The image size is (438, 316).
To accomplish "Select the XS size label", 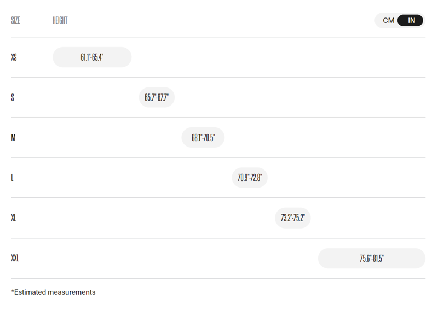I will [14, 57].
